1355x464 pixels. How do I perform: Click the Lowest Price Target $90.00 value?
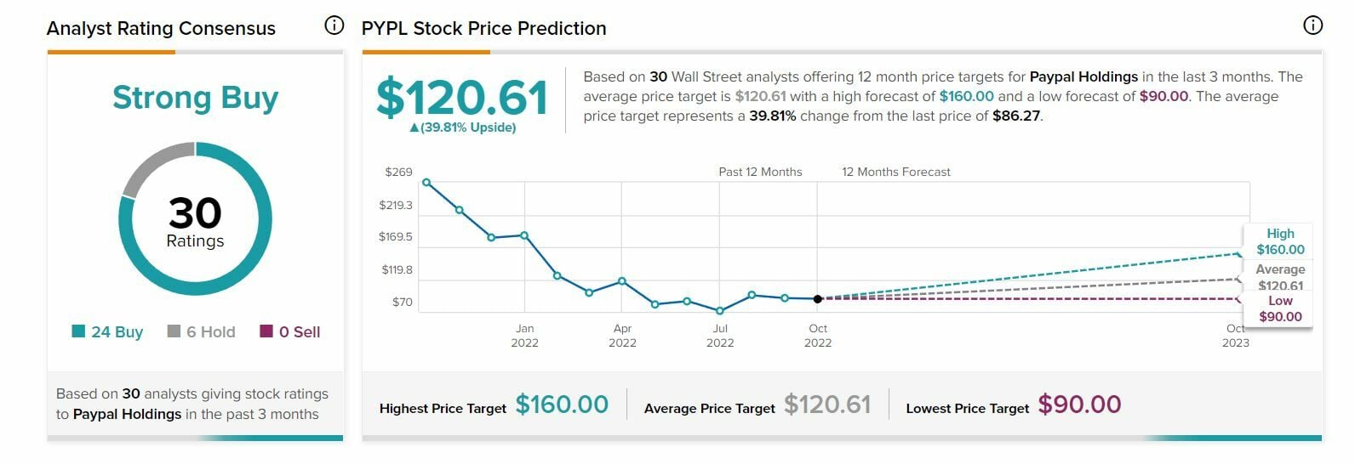1079,405
